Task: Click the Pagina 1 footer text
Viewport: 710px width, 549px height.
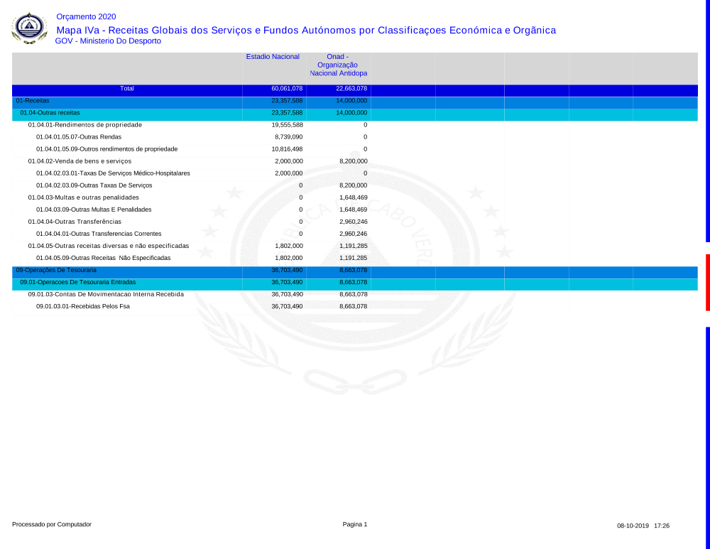Action: (354, 524)
